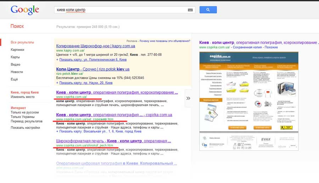Open Широкоформатная печать - Киев result
The image size is (319, 183).
113,141
